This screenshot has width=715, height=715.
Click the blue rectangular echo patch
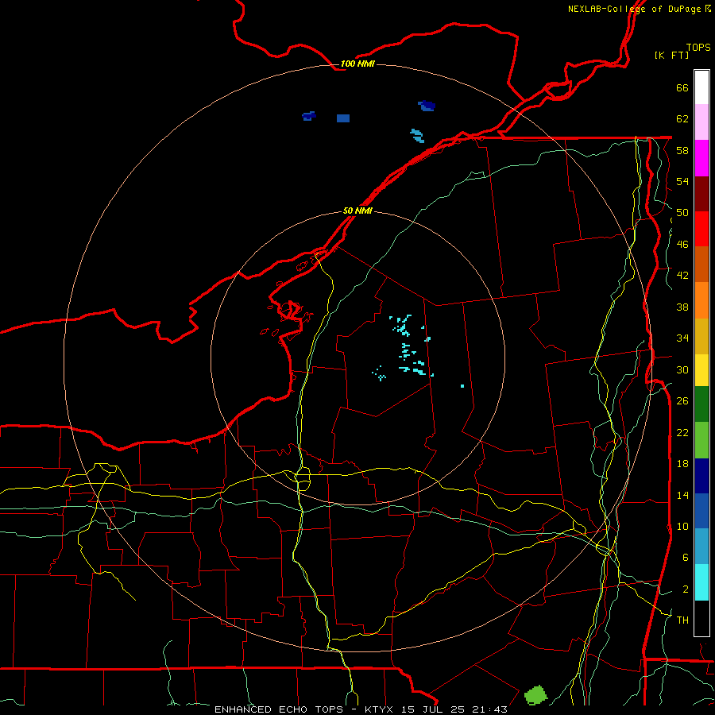click(x=343, y=118)
